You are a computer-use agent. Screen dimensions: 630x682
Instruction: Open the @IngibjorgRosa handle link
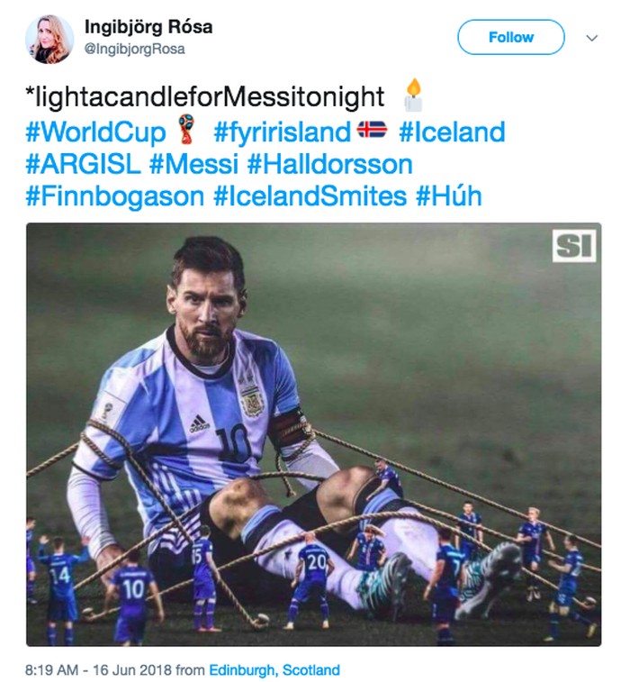tap(134, 49)
